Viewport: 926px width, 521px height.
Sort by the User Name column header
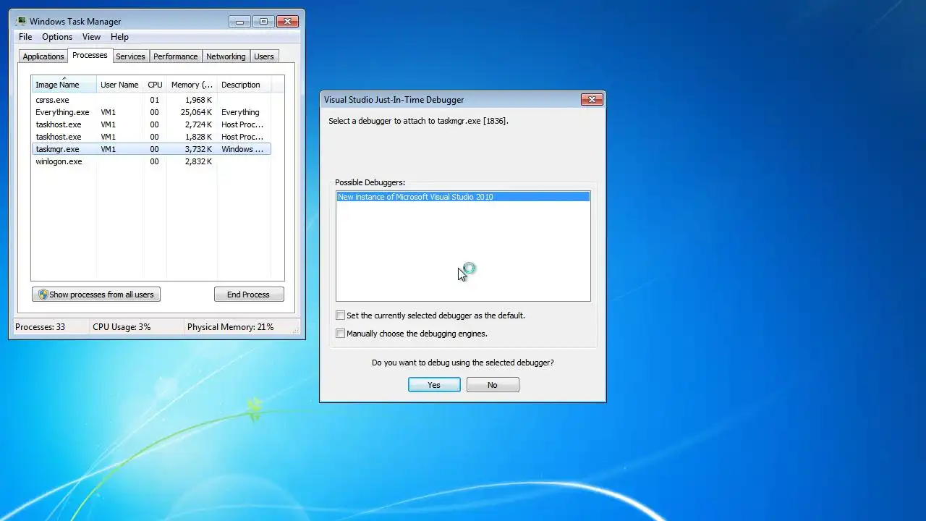point(119,85)
